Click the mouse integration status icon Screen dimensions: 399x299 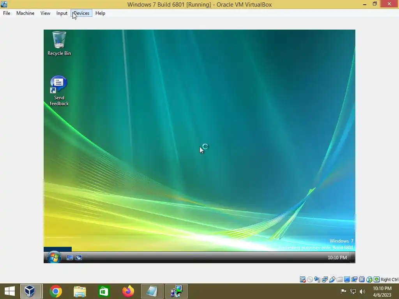(369, 280)
